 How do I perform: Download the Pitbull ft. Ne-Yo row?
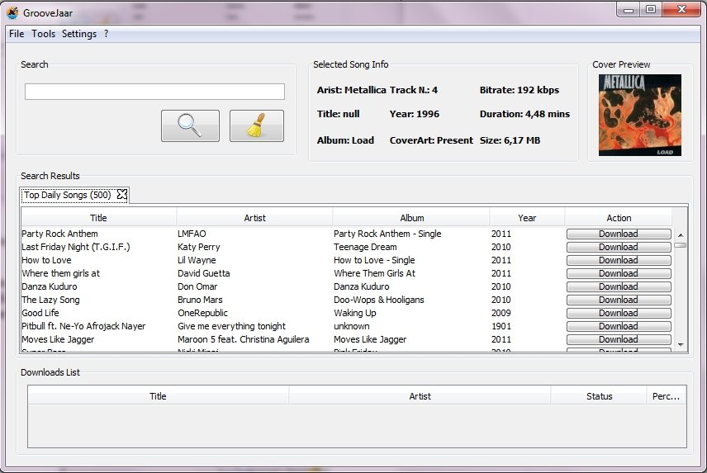[619, 326]
